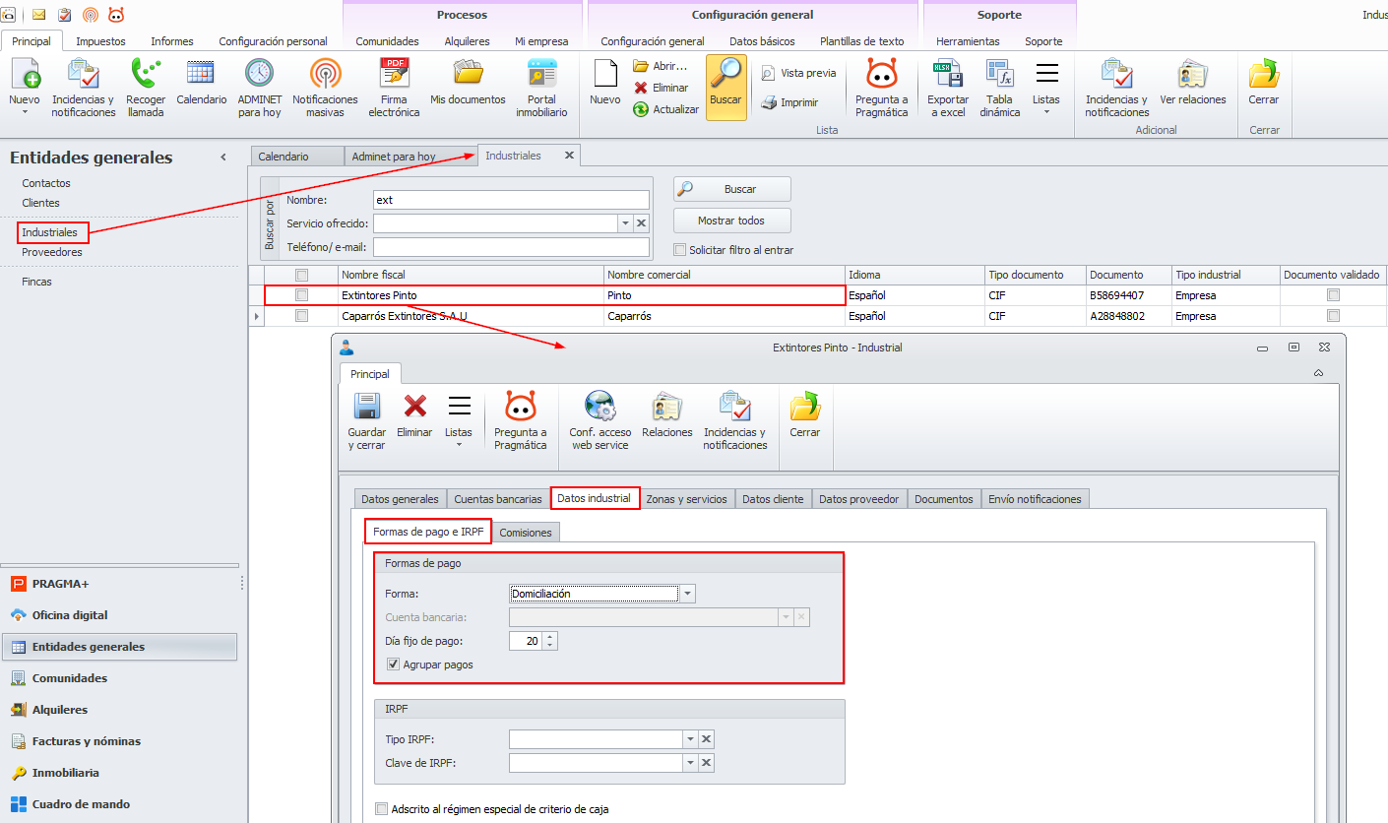Click the Nuevo icon with green plus
1388x823 pixels.
click(x=24, y=75)
